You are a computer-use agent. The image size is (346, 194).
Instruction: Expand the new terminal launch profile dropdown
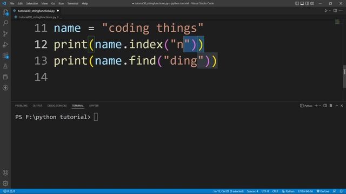click(320, 106)
